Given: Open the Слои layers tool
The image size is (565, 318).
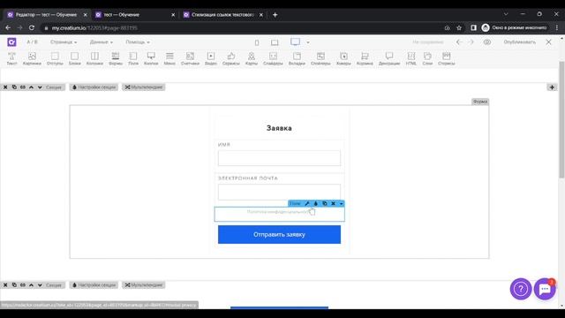Looking at the screenshot, I should 427,58.
